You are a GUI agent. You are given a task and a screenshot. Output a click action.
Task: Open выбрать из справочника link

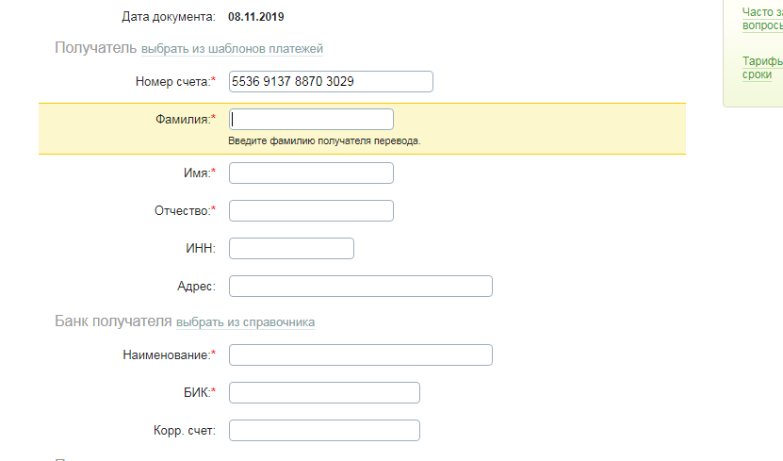click(245, 322)
